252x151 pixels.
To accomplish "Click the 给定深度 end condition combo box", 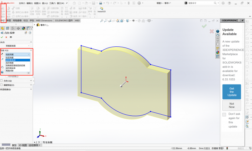I will click(x=18, y=55).
